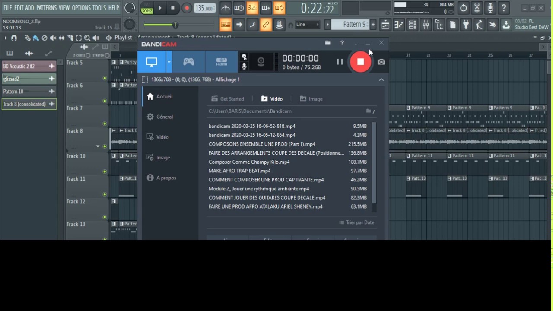The image size is (553, 311).
Task: Click the one-click recording microphone icon
Action: pos(490,8)
